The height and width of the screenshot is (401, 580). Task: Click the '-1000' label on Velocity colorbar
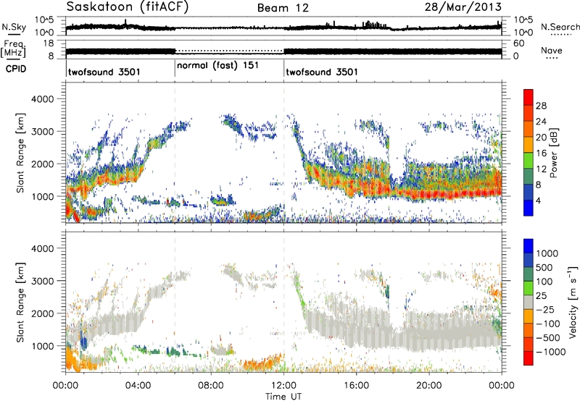[x=550, y=352]
